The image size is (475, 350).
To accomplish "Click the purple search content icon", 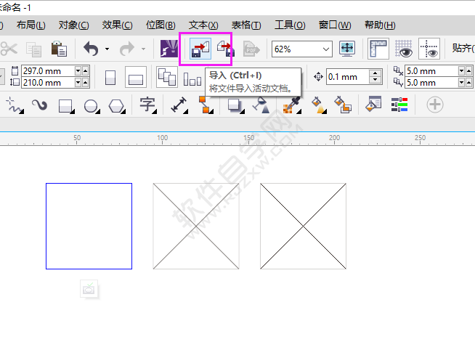I will tap(169, 49).
